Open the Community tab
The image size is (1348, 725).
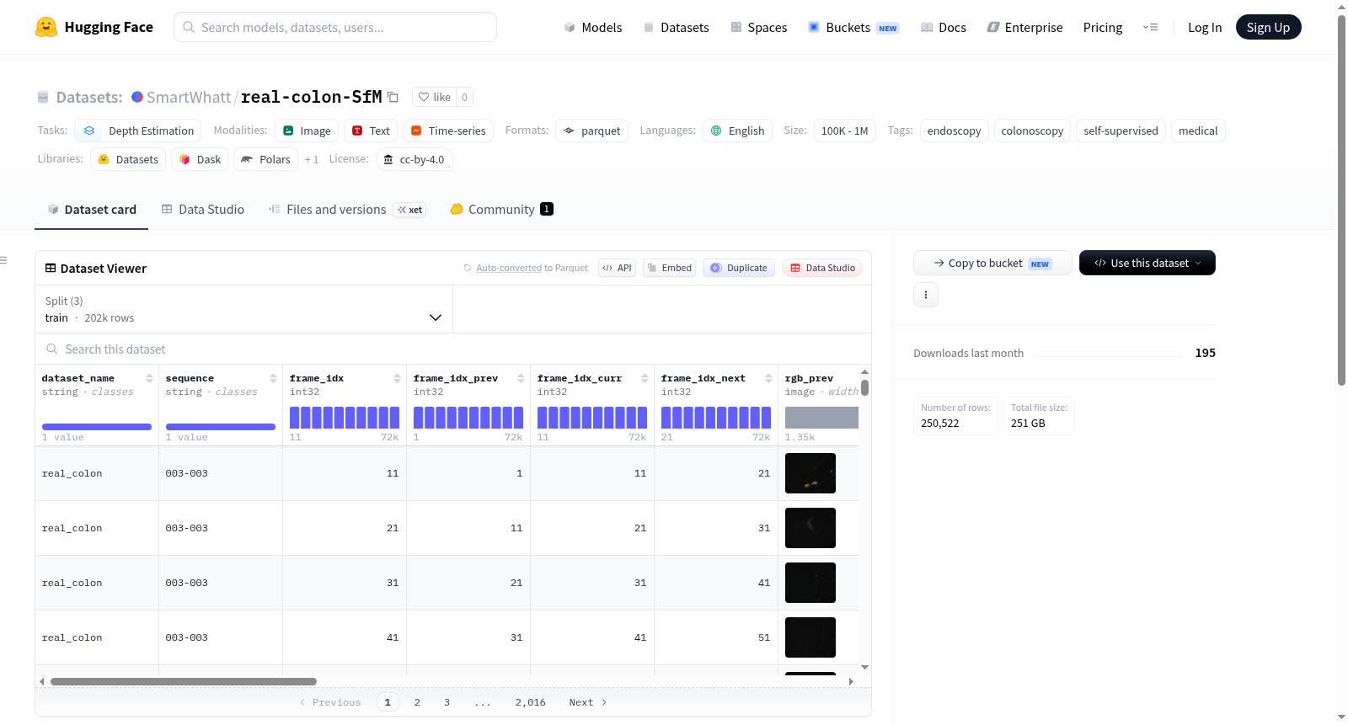[501, 210]
